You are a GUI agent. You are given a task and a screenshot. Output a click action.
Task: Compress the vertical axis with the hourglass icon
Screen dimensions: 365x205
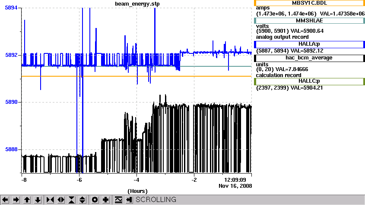tap(72, 200)
